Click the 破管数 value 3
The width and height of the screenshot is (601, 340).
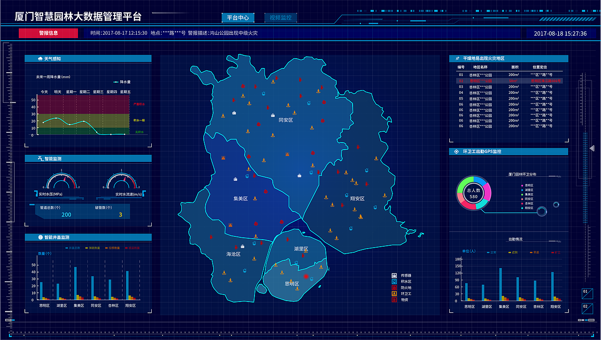pyautogui.click(x=120, y=215)
